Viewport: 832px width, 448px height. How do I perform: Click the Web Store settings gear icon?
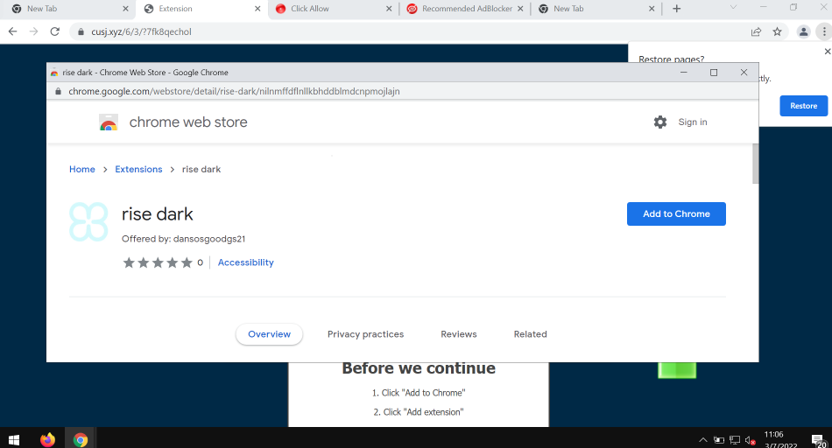[x=660, y=122]
